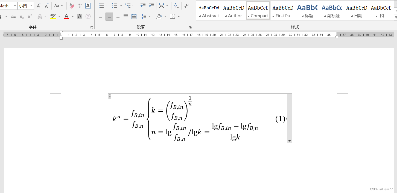This screenshot has height=193, width=397.
Task: Open Paragraph dialog launcher in 段落 group
Action: pyautogui.click(x=190, y=27)
